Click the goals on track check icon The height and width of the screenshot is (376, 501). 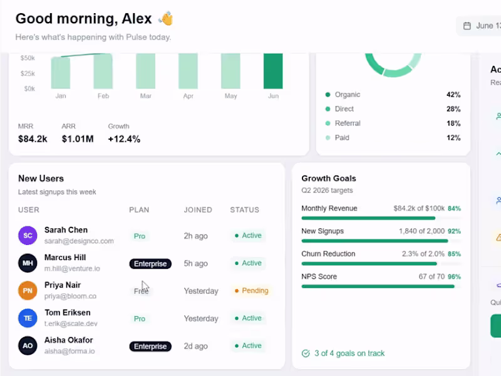click(x=306, y=353)
